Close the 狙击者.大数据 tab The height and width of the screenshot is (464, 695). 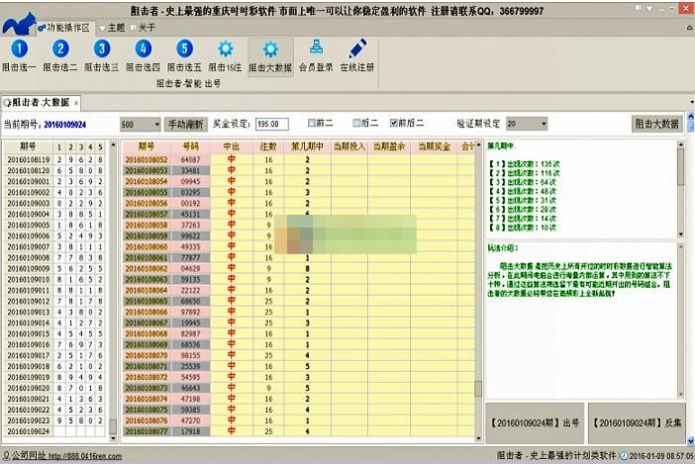[x=74, y=103]
